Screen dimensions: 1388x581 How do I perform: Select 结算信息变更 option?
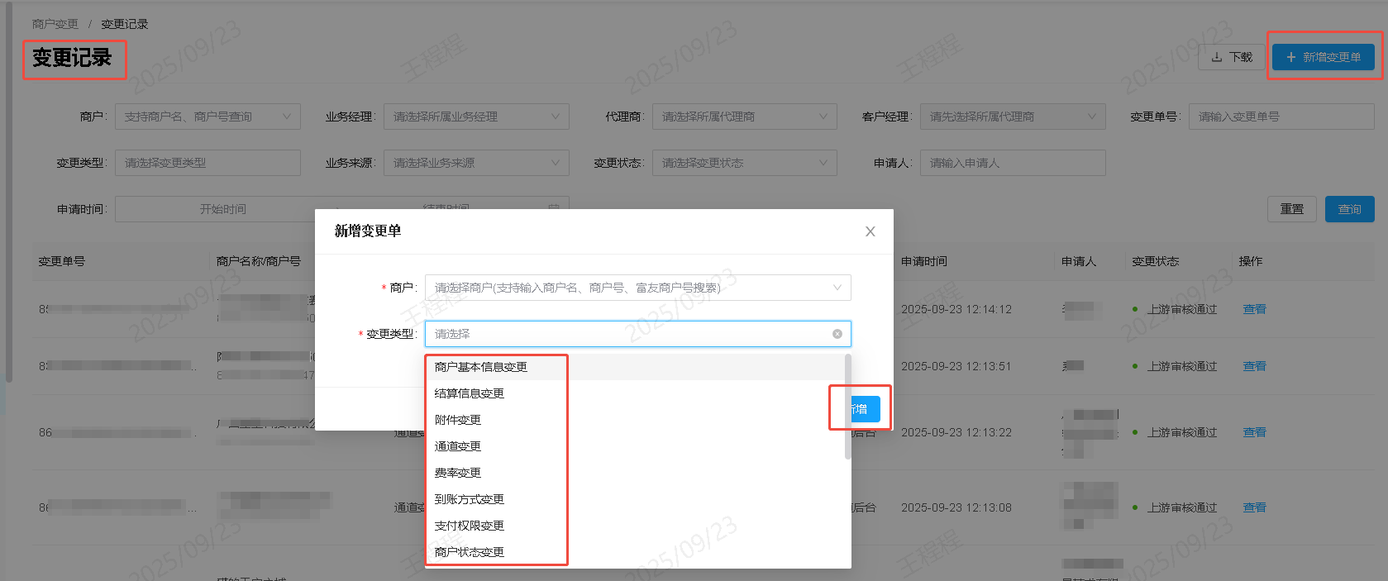pos(470,393)
